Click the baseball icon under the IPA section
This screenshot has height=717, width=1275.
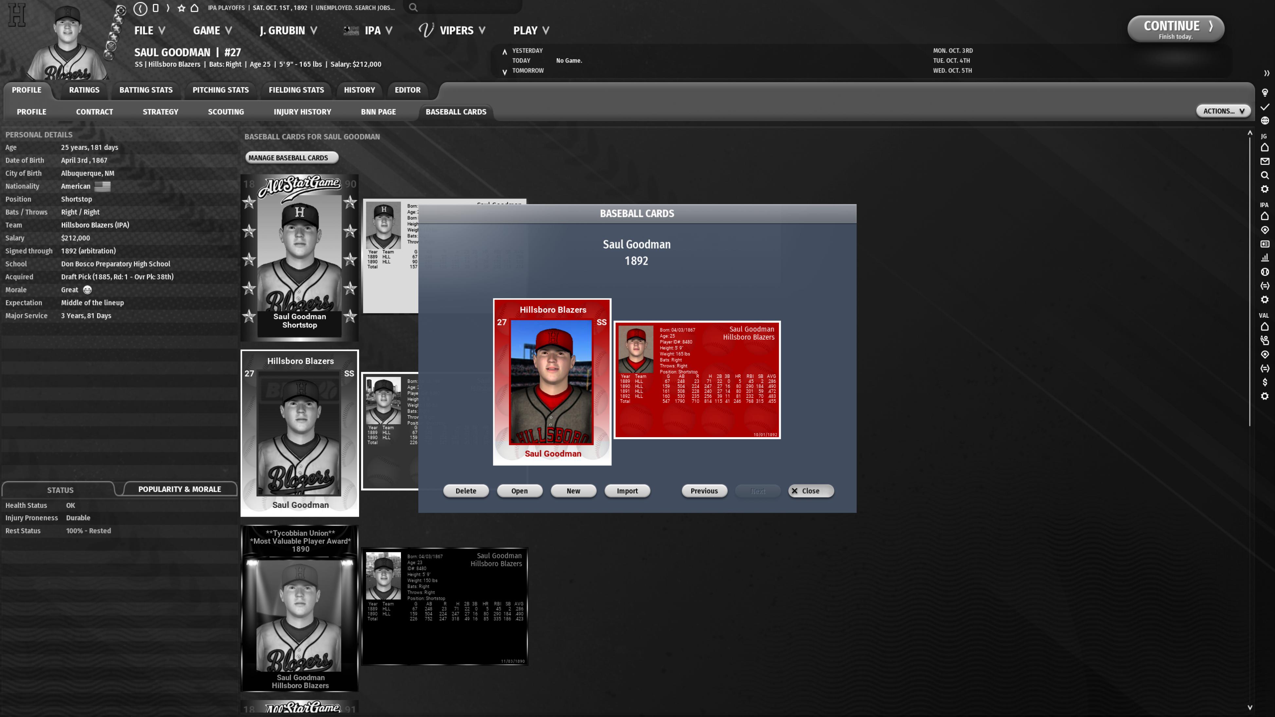point(1265,272)
